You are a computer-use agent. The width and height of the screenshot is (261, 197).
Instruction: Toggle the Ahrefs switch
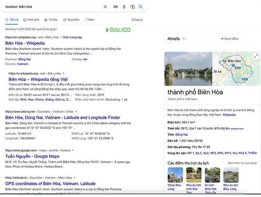[184, 39]
